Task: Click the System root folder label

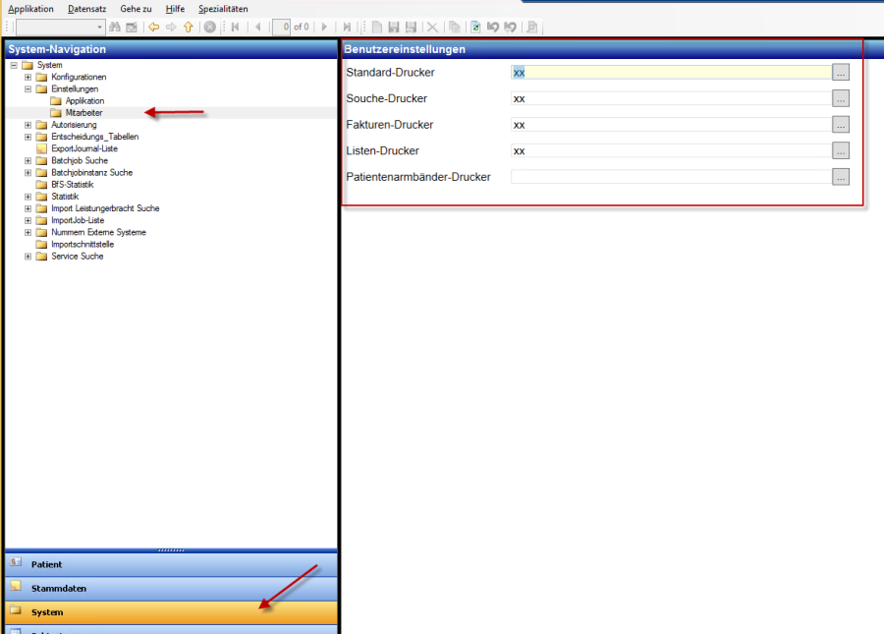Action: 50,65
